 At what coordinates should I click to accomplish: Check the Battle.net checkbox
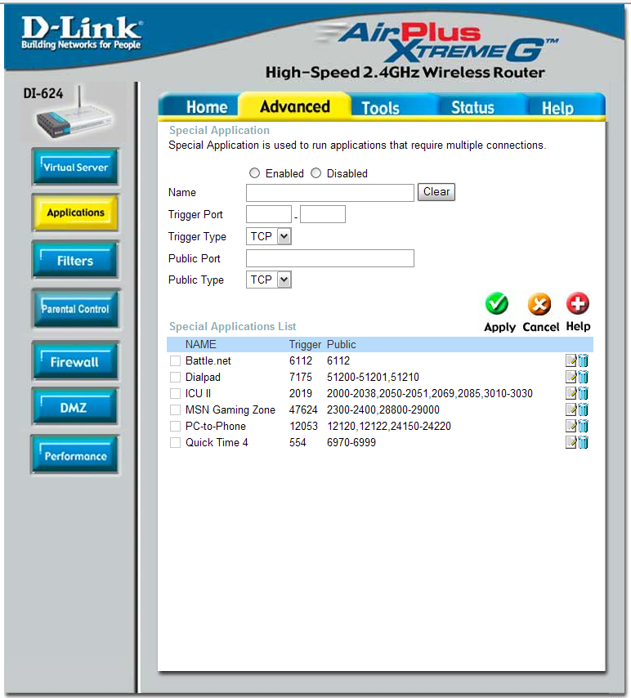tap(176, 360)
